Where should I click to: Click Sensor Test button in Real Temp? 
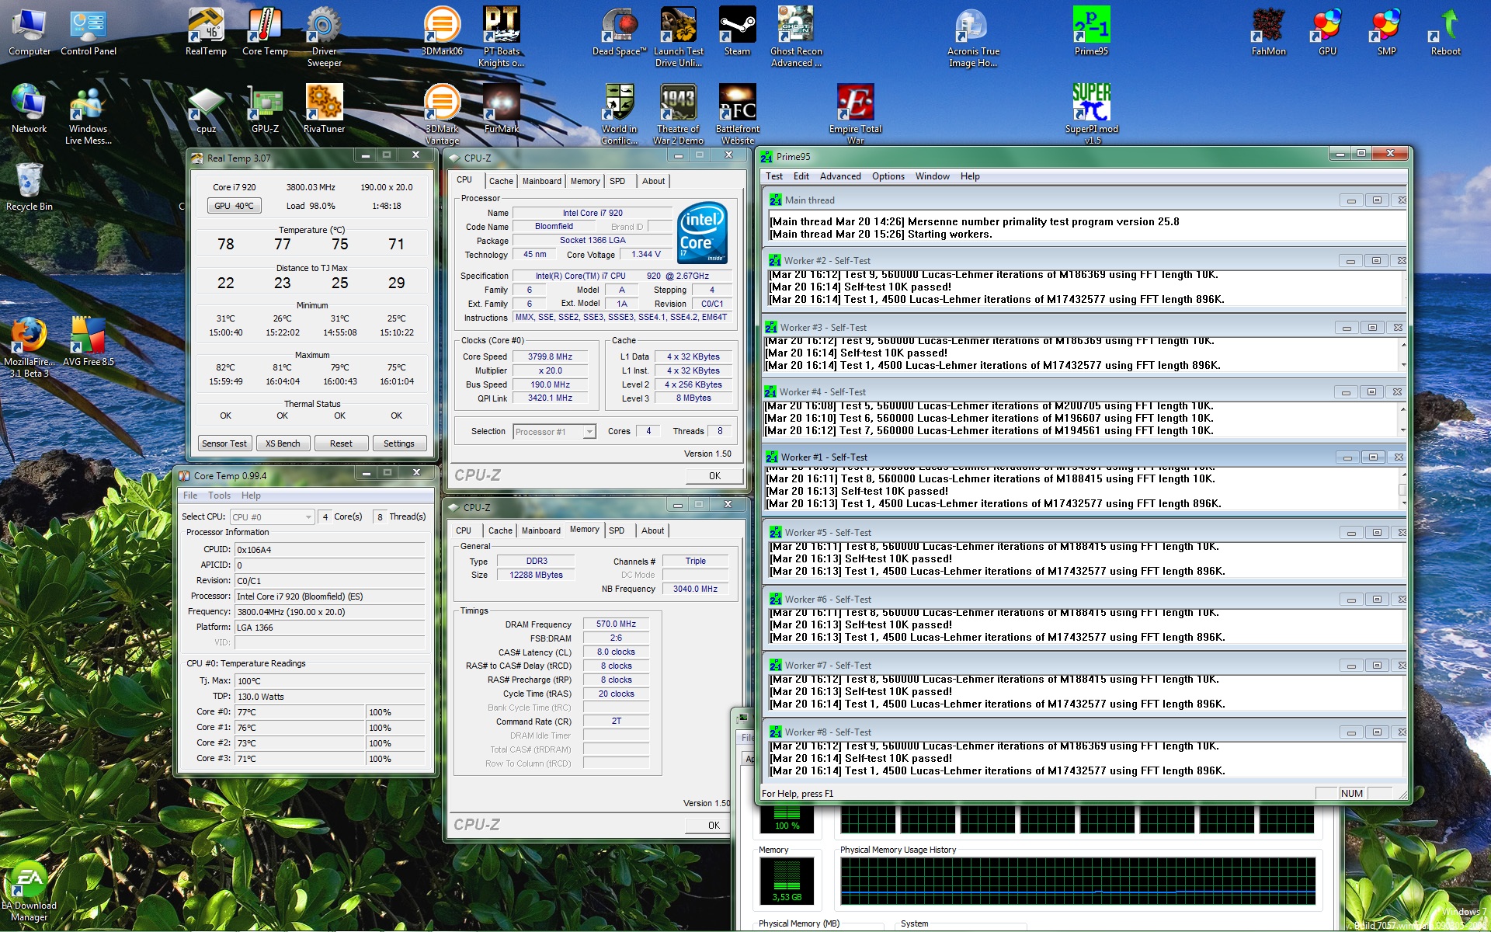click(x=224, y=443)
